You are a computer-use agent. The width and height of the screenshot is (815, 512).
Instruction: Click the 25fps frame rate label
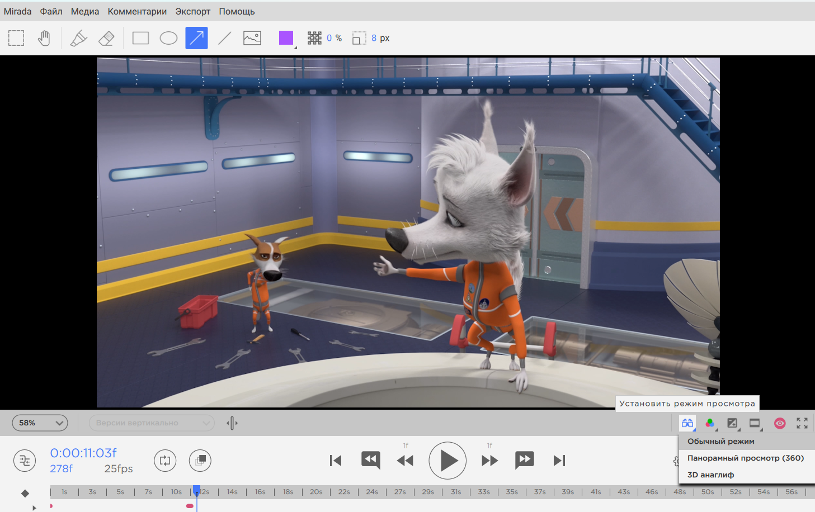coord(119,468)
